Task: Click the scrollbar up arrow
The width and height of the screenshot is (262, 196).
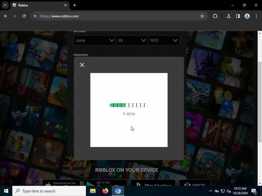Action: click(x=260, y=33)
